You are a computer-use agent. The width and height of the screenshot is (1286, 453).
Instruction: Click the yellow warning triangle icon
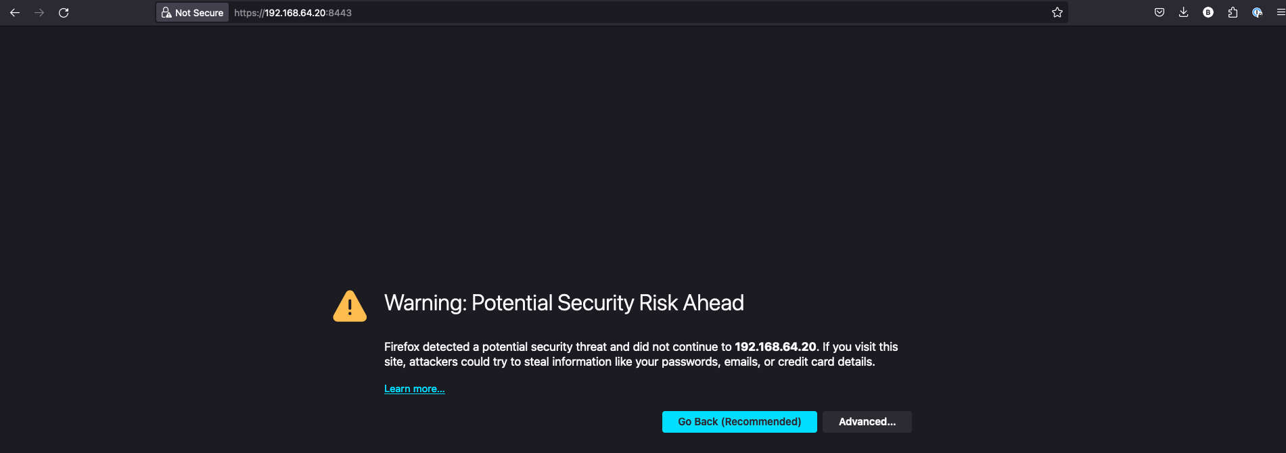pyautogui.click(x=350, y=306)
